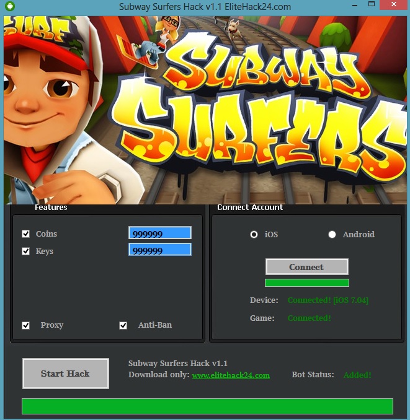The width and height of the screenshot is (410, 420).
Task: Close the hack window
Action: 394,4
